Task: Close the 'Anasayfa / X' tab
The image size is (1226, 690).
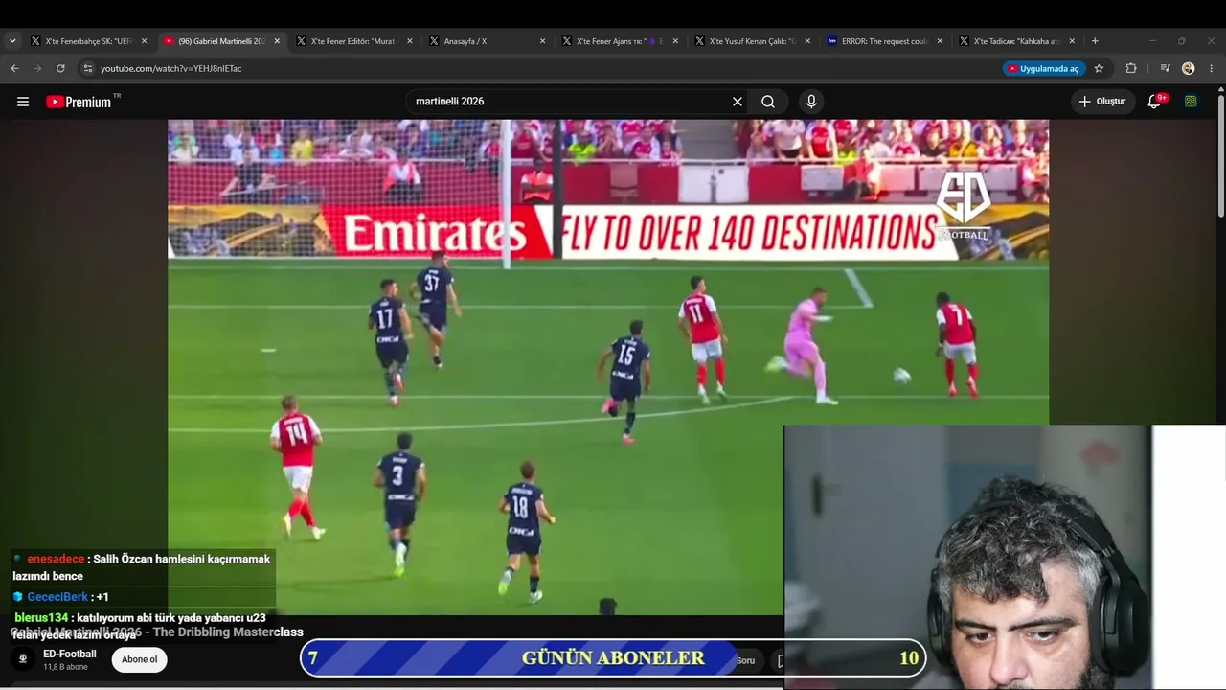Action: click(542, 41)
